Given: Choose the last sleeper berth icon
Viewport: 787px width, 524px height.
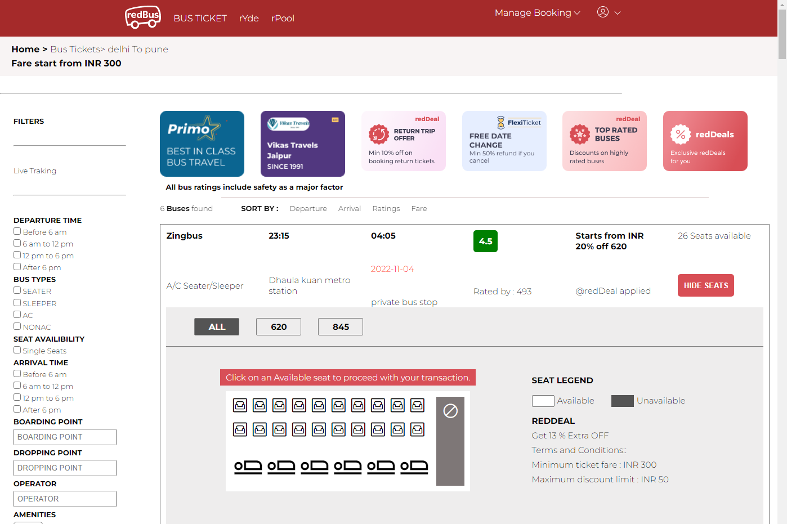Looking at the screenshot, I should pos(414,467).
